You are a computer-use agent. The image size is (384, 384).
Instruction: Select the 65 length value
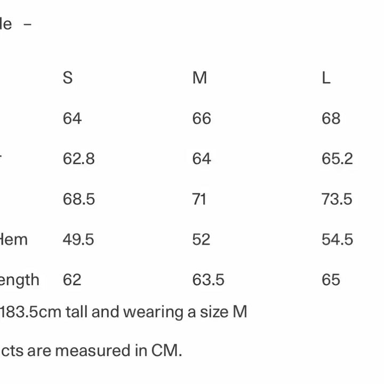[x=331, y=280]
